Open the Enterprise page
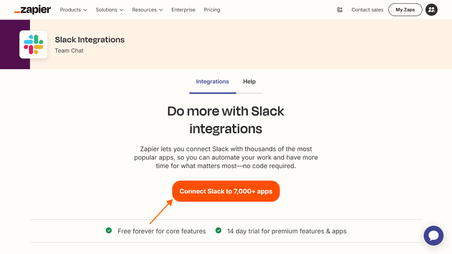Screen dimensions: 452x254 click(183, 10)
